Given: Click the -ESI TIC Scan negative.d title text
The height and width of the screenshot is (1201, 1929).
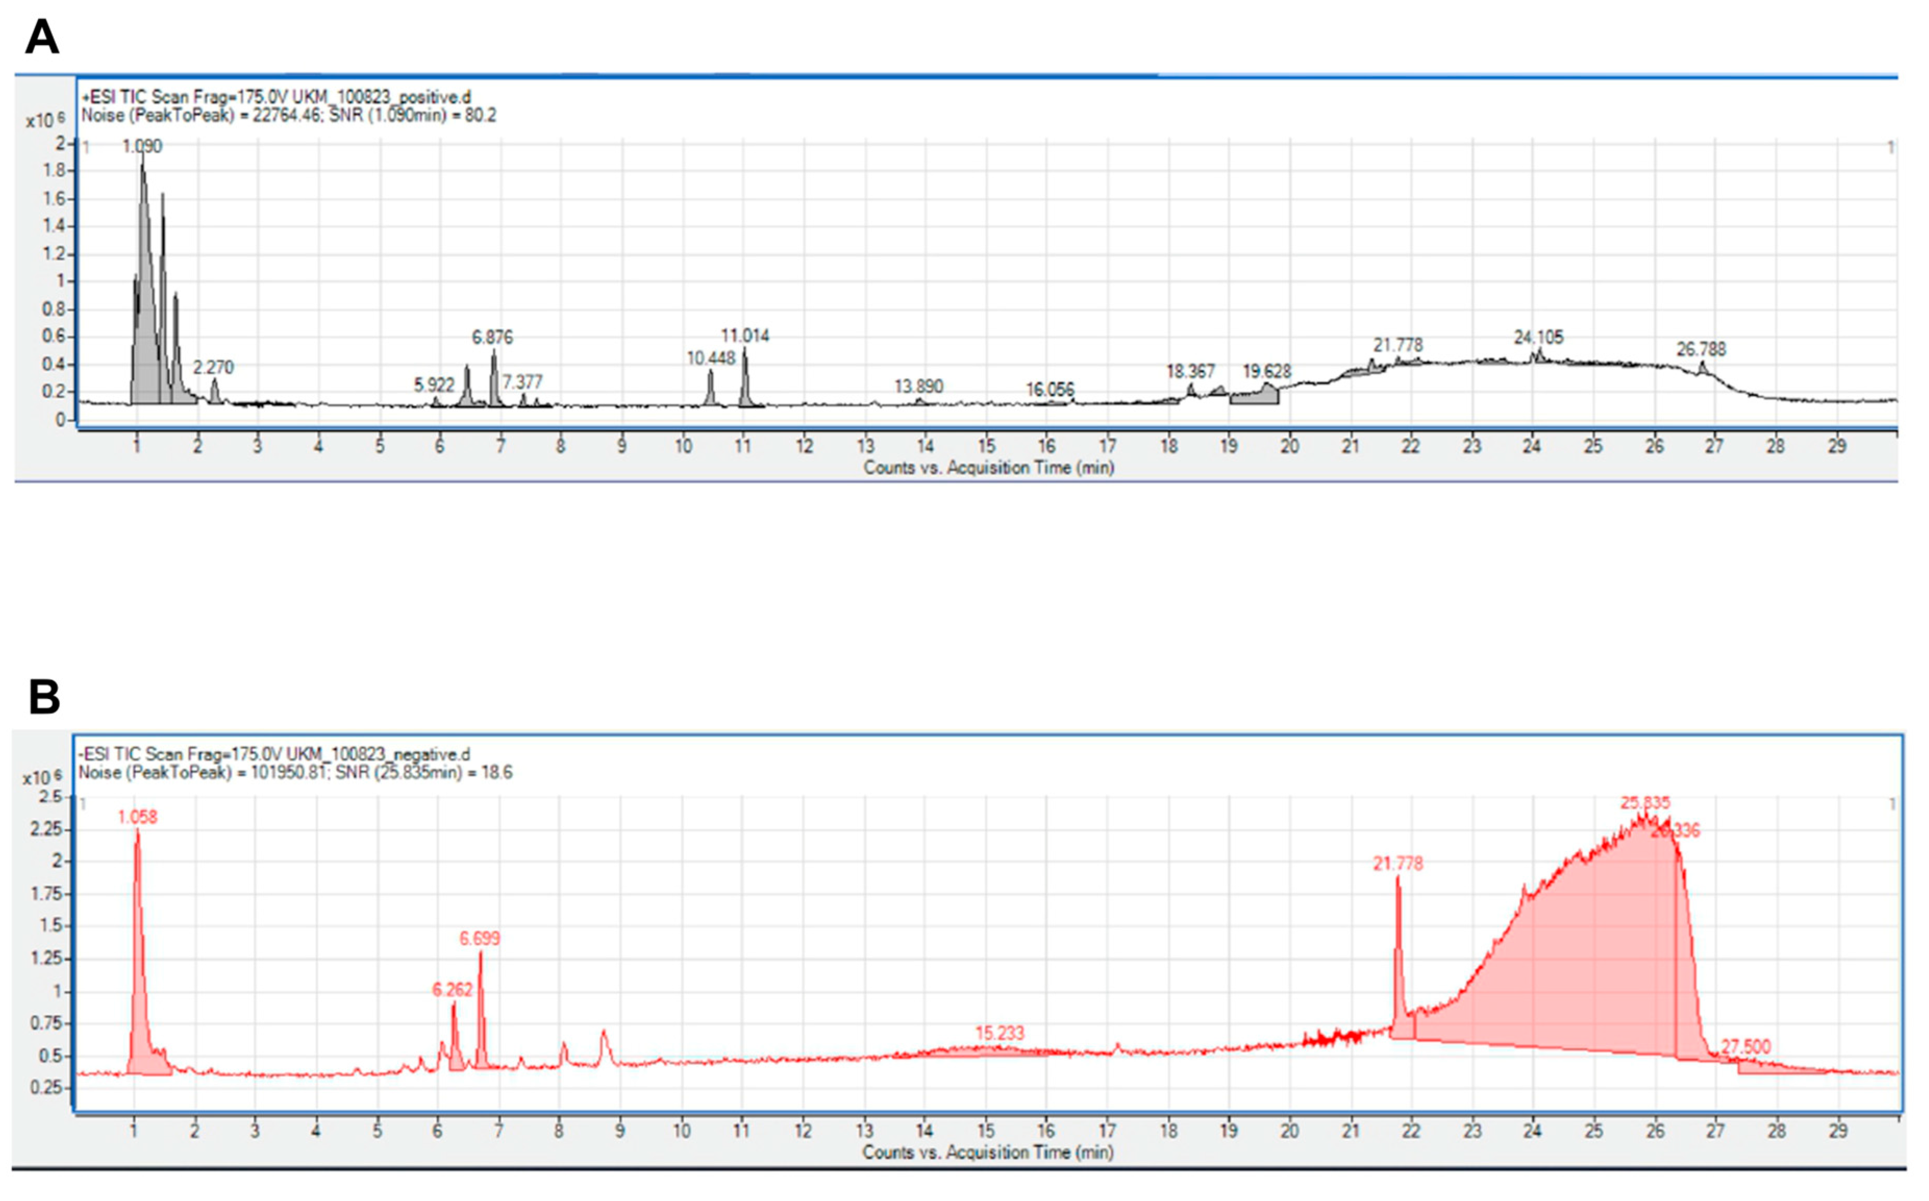Looking at the screenshot, I should (274, 755).
